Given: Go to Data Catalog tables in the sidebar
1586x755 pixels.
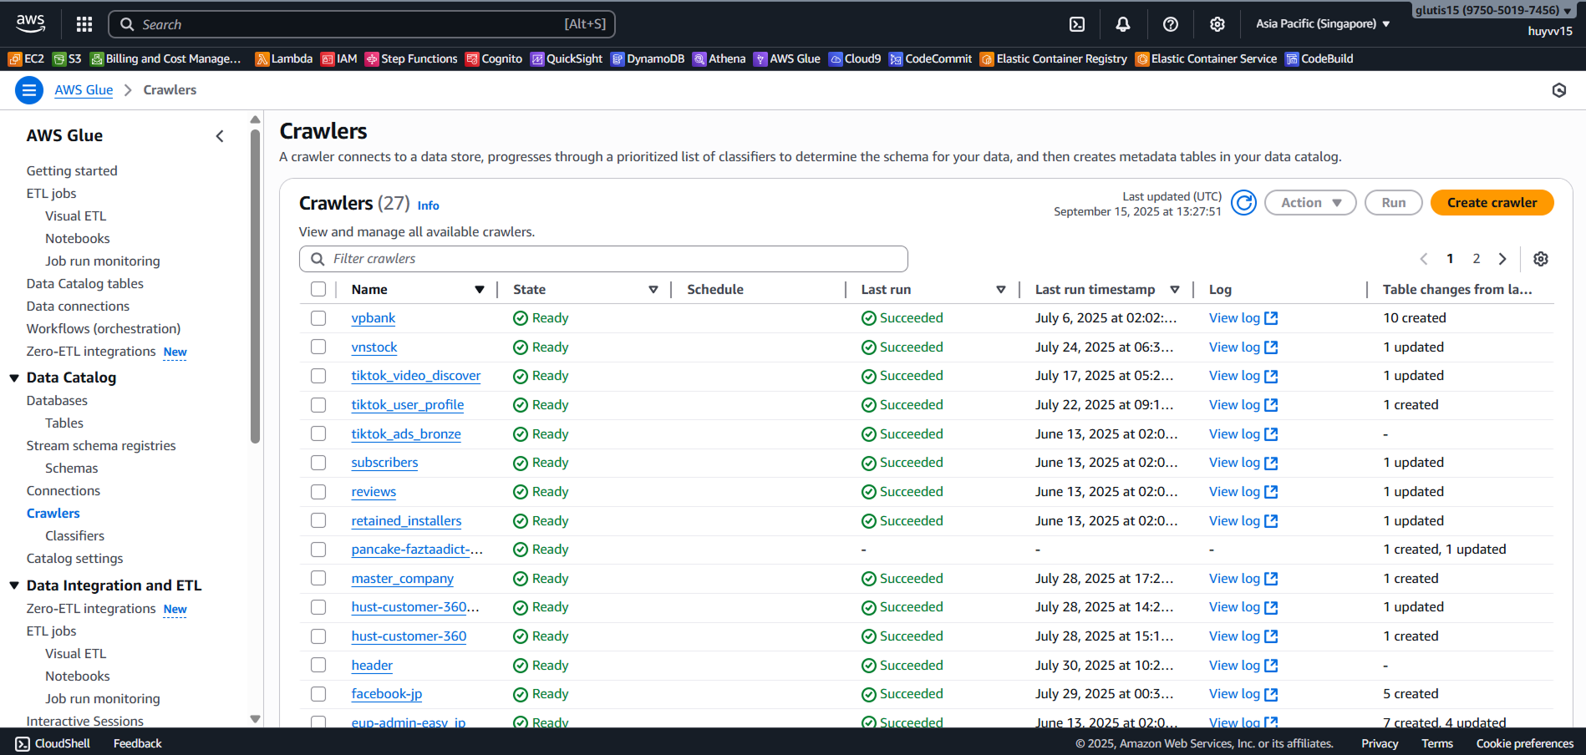Looking at the screenshot, I should coord(84,283).
